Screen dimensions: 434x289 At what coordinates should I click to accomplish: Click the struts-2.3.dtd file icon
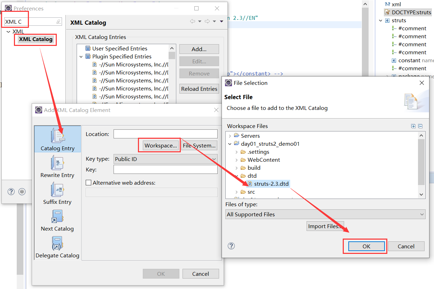(250, 184)
